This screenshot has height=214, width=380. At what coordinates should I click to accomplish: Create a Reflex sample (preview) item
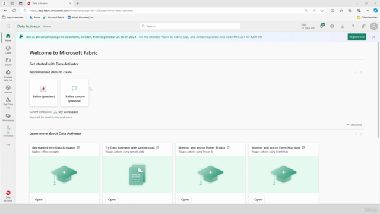(75, 93)
